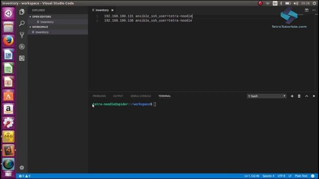The width and height of the screenshot is (319, 179).
Task: Split the editor with the split icon
Action: click(x=307, y=10)
